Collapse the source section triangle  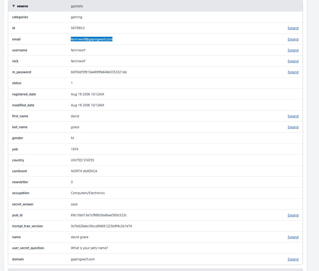[x=14, y=6]
